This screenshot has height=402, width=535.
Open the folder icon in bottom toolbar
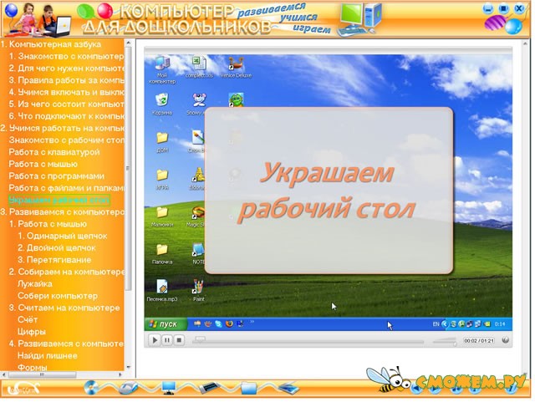coord(249,388)
